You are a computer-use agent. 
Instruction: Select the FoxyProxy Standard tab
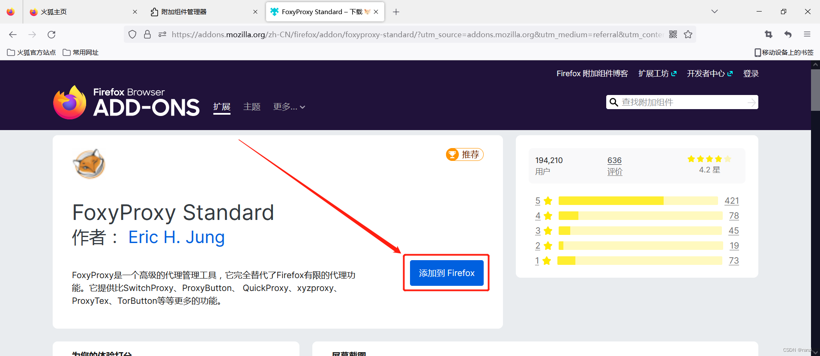325,12
